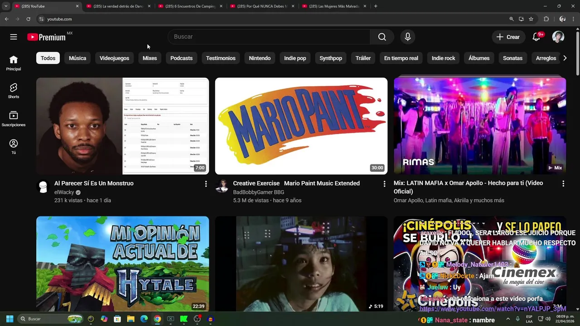This screenshot has height=326, width=580.
Task: Open Creative Exercise Mario Paint Music title
Action: click(x=296, y=183)
